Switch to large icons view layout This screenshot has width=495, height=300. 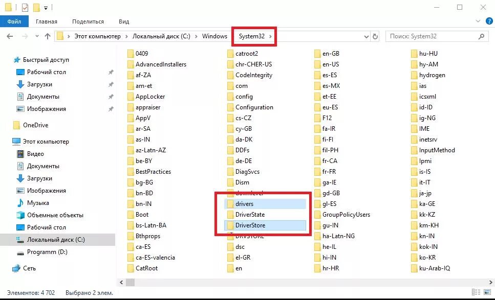pos(487,292)
